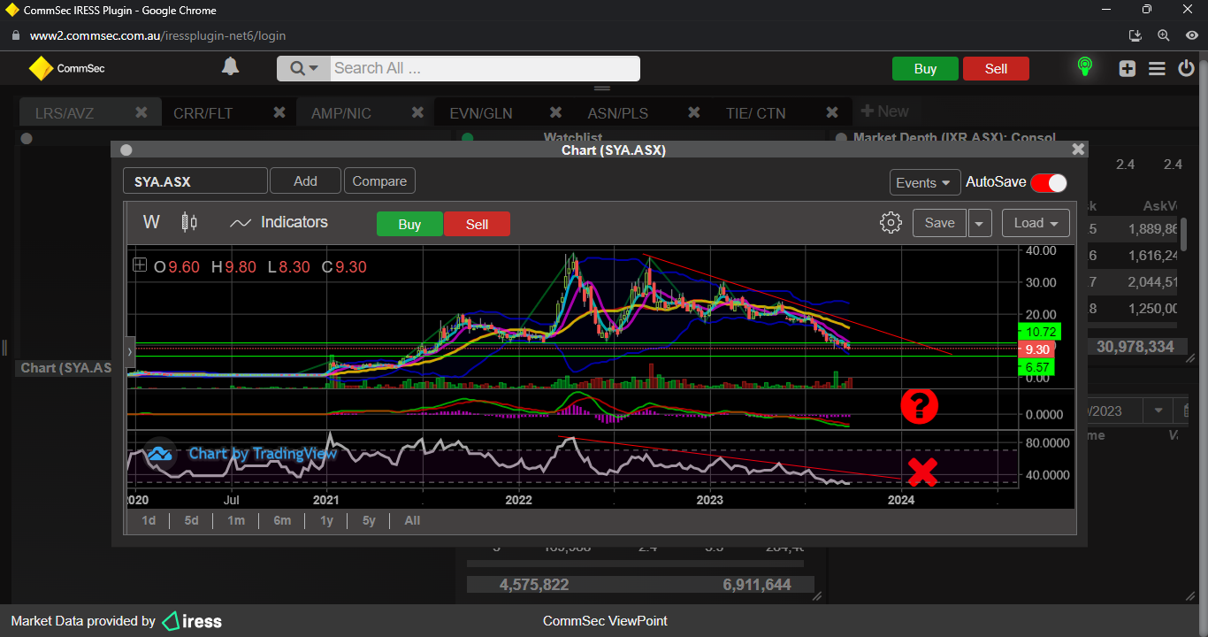
Task: Click the Market Depth panel grey dot
Action: pyautogui.click(x=841, y=138)
